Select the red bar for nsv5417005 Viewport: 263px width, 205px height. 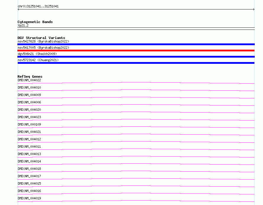tap(136, 51)
